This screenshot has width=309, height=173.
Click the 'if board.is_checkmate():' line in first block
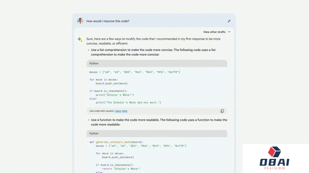tap(108, 91)
